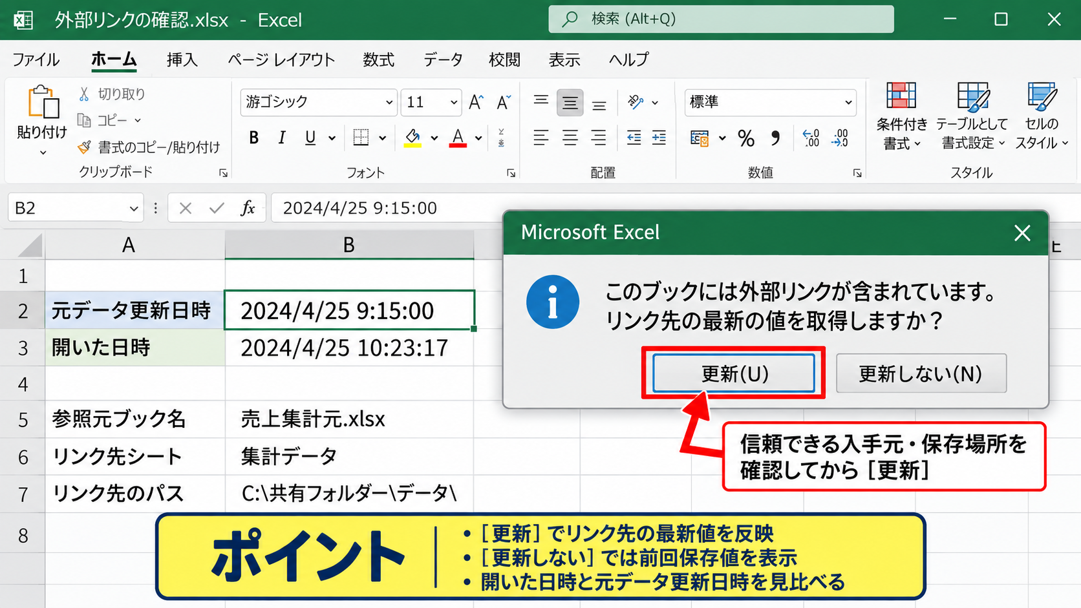Expand the paste options arrow under 貼り付け

click(x=43, y=153)
